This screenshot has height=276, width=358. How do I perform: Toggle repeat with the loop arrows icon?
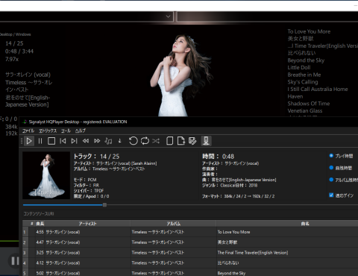coord(145,141)
